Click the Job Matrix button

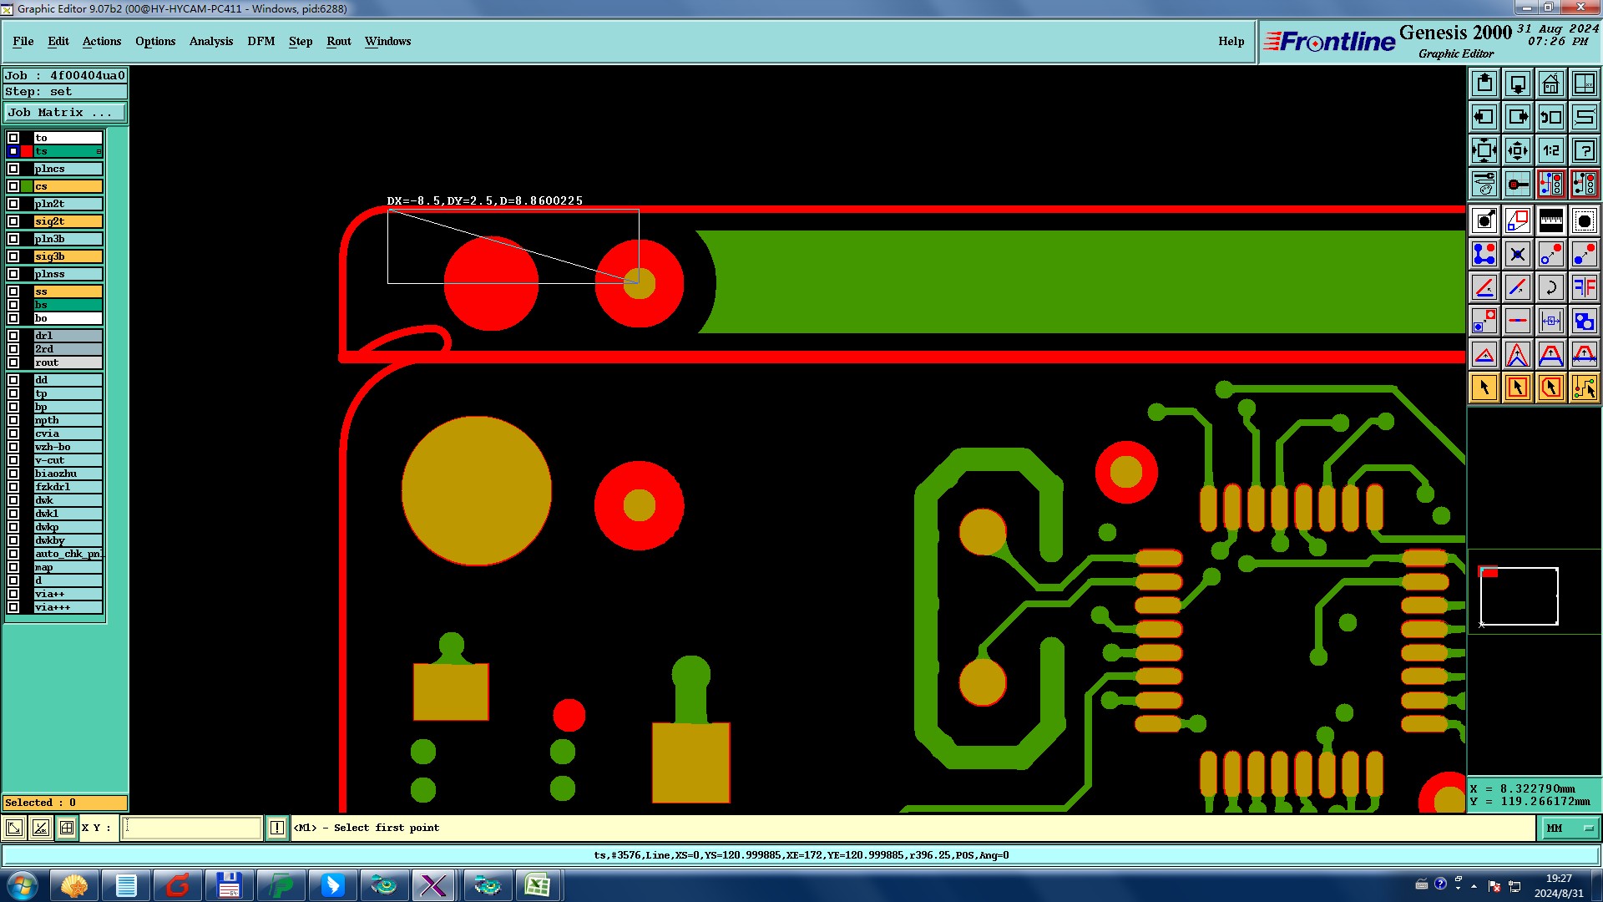pos(65,112)
